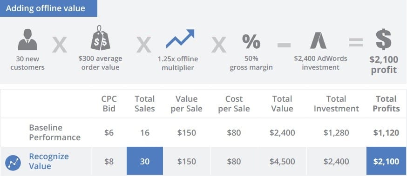
Task: Click the AdWords logo icon
Action: (x=318, y=41)
